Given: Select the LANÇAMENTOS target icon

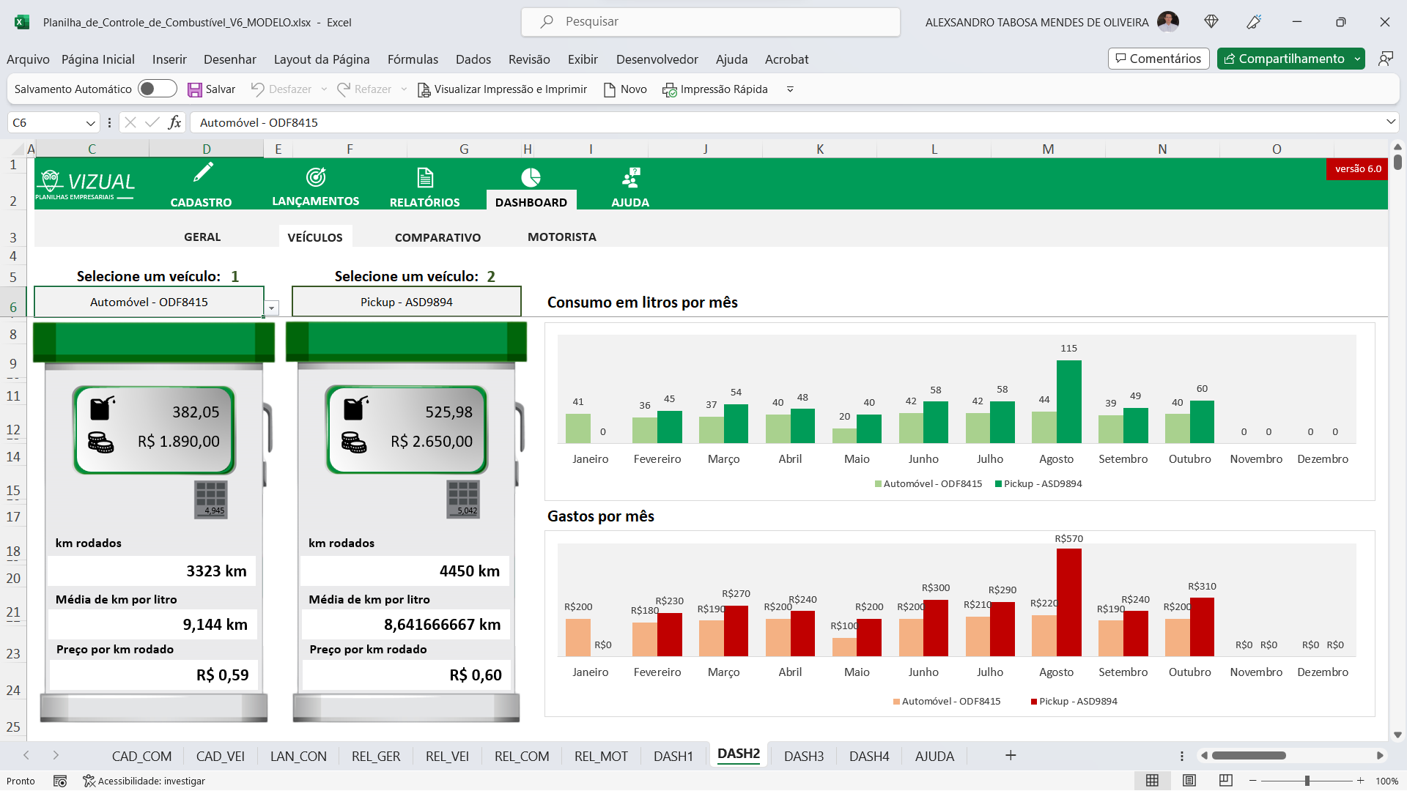Looking at the screenshot, I should point(314,175).
